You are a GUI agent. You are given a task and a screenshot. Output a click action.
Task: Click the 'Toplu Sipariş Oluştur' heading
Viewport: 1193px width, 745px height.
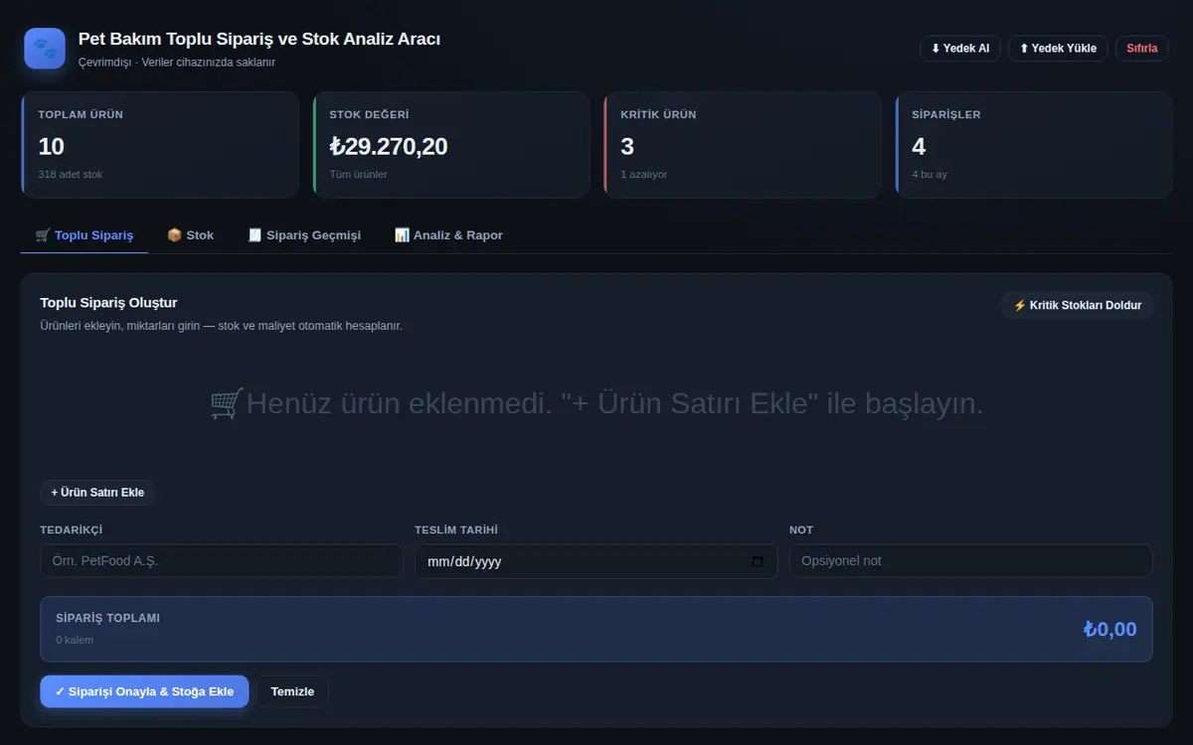108,302
